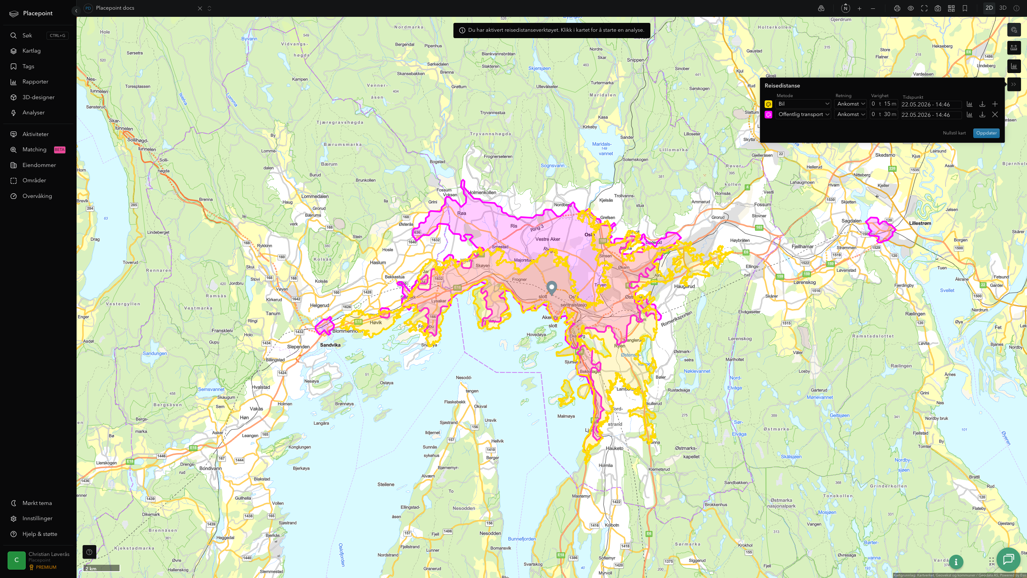This screenshot has height=578, width=1027.
Task: Open Ankomst direction dropdown in Offentlig transport row
Action: (x=850, y=114)
